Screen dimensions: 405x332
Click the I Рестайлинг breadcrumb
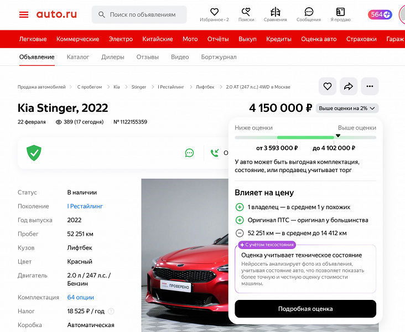(171, 87)
